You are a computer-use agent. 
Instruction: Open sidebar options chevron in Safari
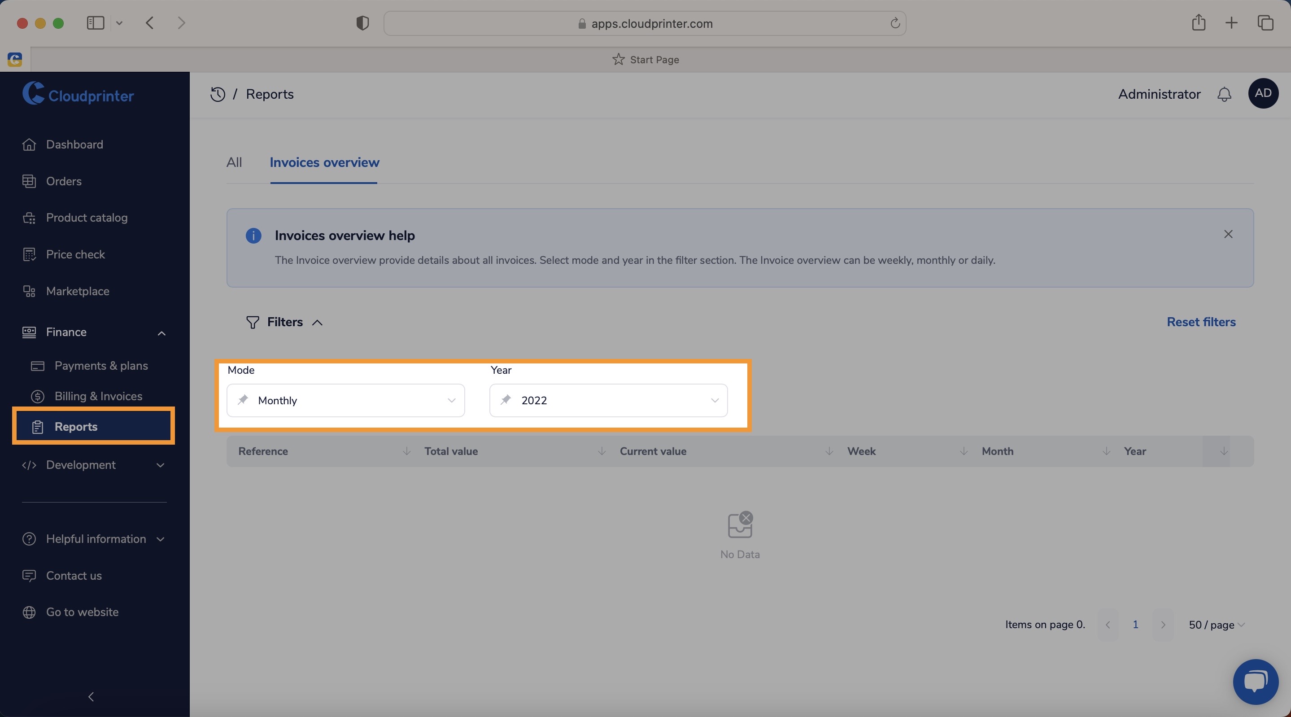[x=119, y=23]
